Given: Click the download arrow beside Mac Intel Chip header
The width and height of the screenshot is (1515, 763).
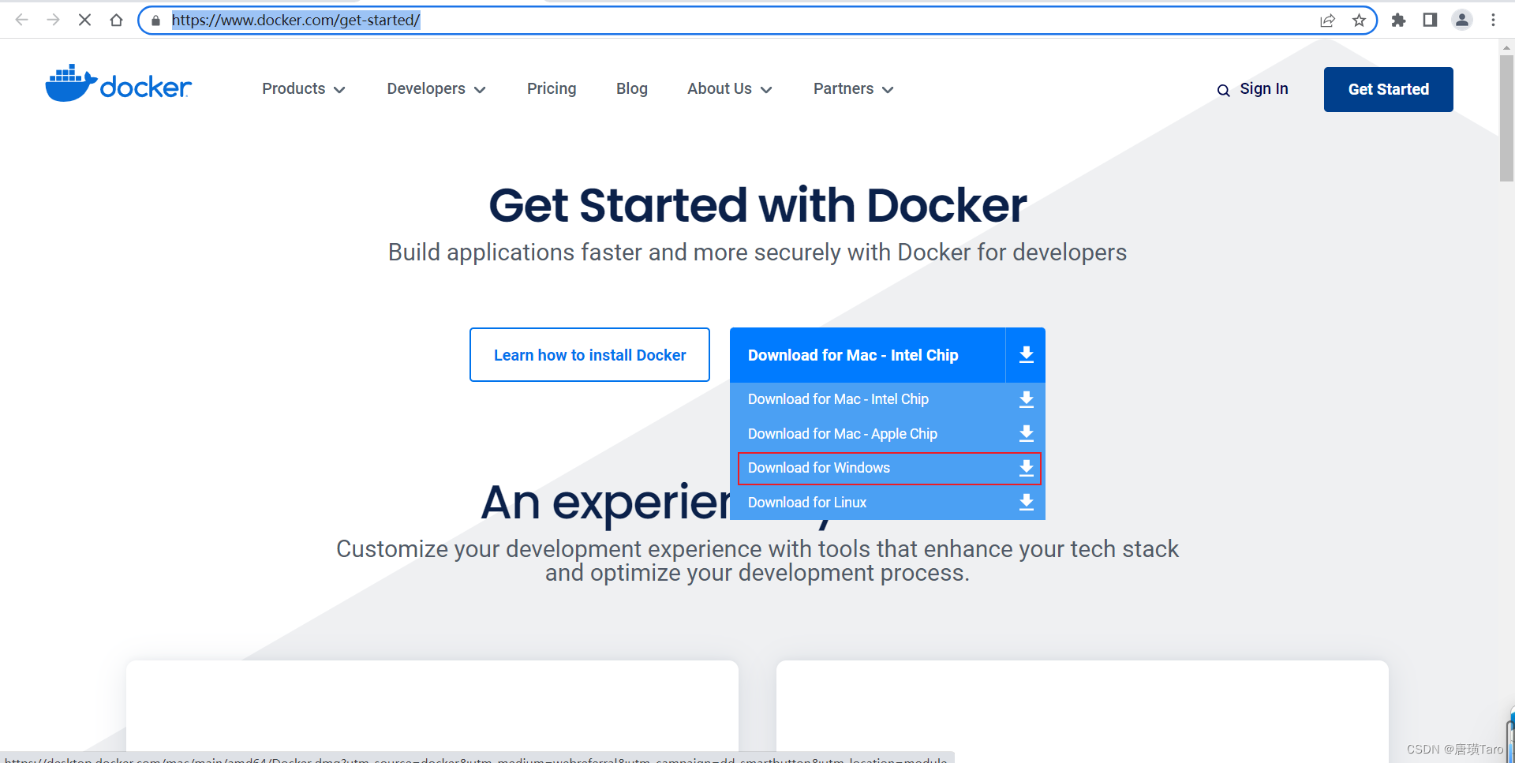Looking at the screenshot, I should pos(1026,355).
